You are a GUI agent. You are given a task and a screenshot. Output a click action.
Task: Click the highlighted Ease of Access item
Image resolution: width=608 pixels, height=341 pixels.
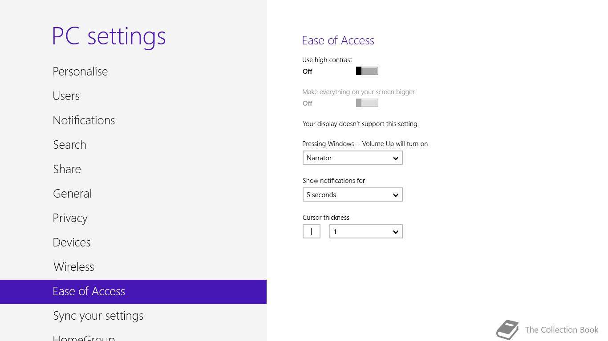(x=133, y=292)
